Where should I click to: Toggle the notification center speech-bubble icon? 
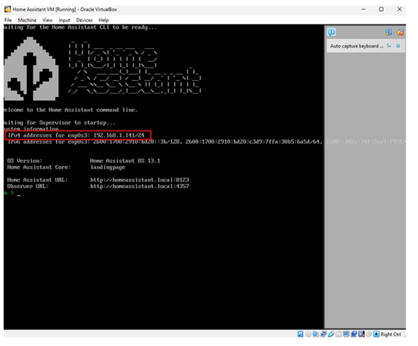[x=331, y=32]
